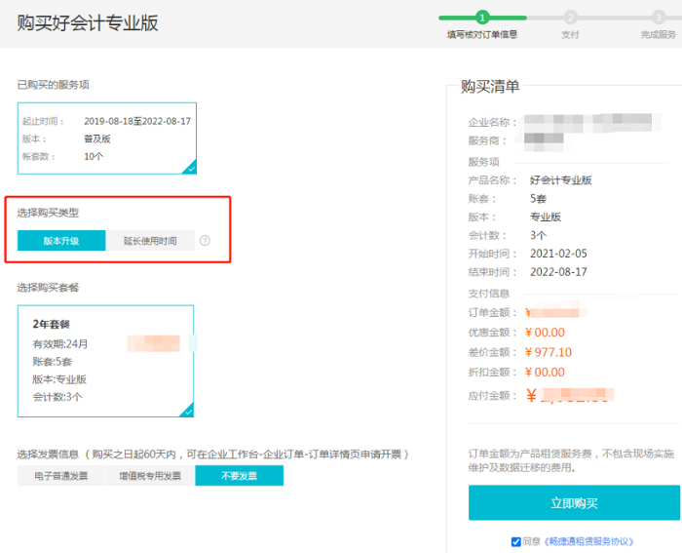Click the 支付 step label
Screen dimensions: 682x553
pos(570,34)
